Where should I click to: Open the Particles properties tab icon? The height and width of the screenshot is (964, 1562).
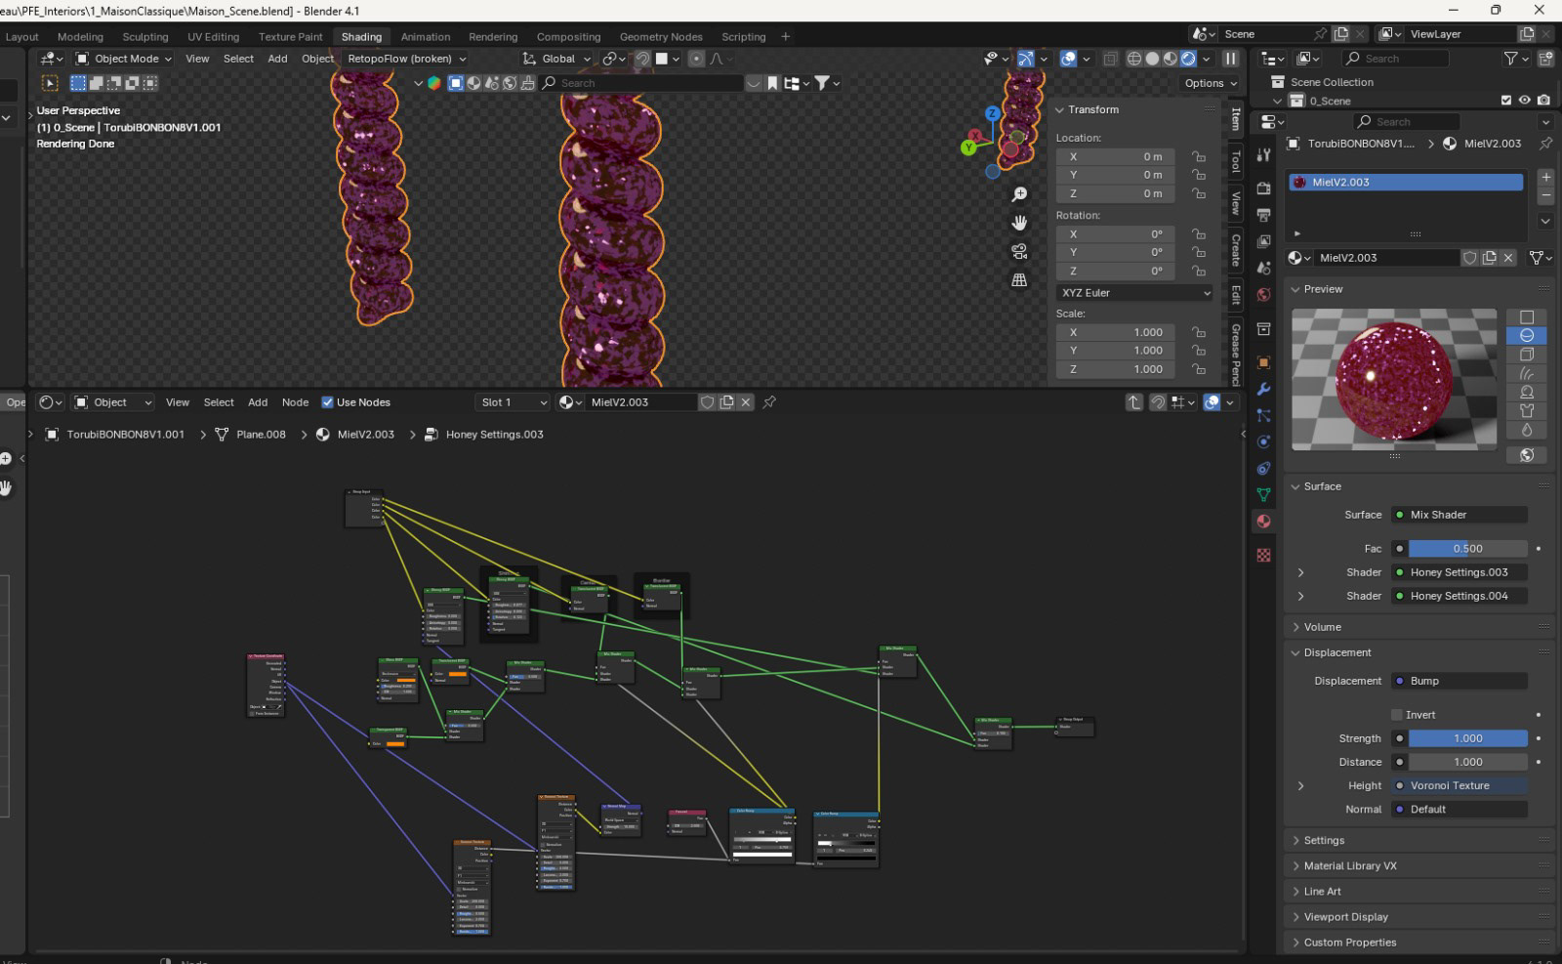point(1263,415)
